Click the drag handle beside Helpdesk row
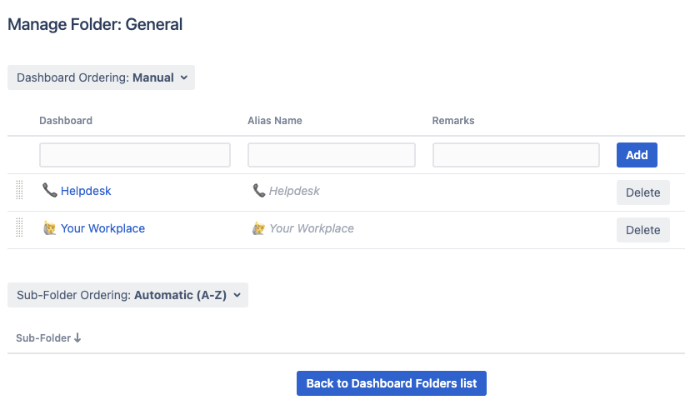 click(x=19, y=191)
